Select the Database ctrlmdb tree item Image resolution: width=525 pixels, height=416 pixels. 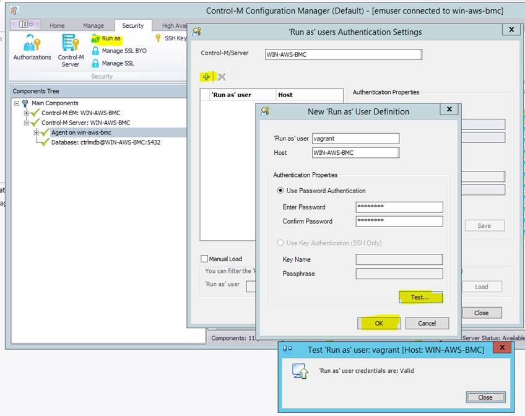[x=106, y=142]
